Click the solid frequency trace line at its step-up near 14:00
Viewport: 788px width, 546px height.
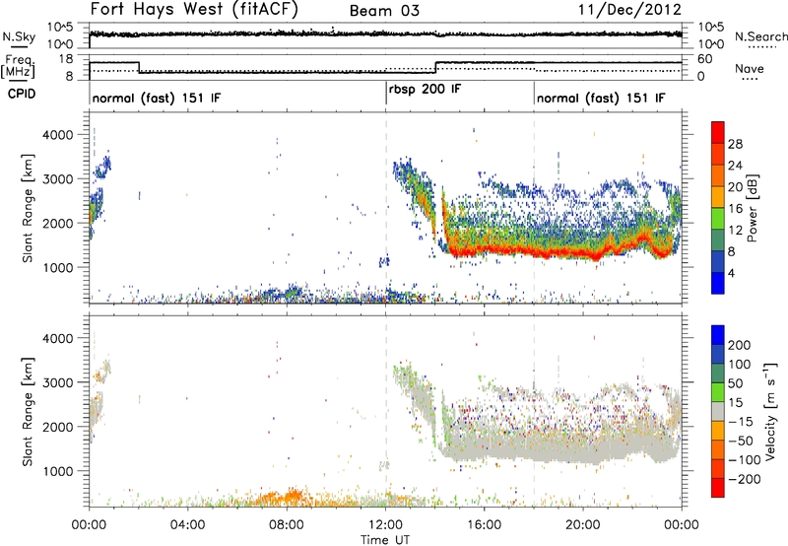coord(436,67)
